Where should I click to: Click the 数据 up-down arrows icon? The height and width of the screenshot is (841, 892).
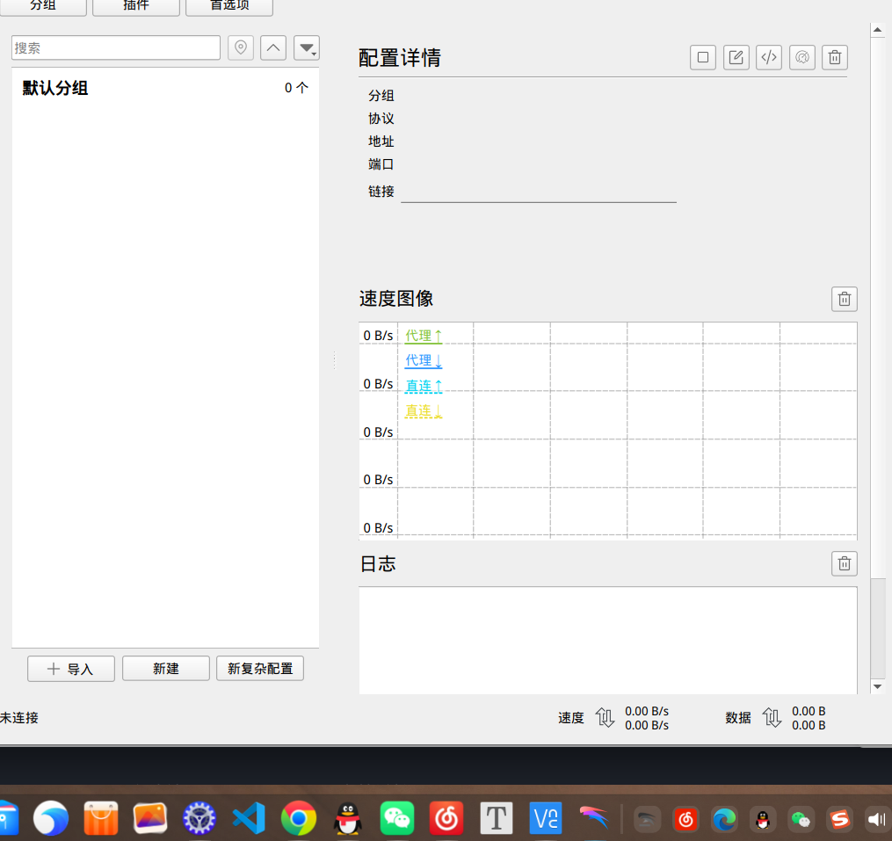772,717
